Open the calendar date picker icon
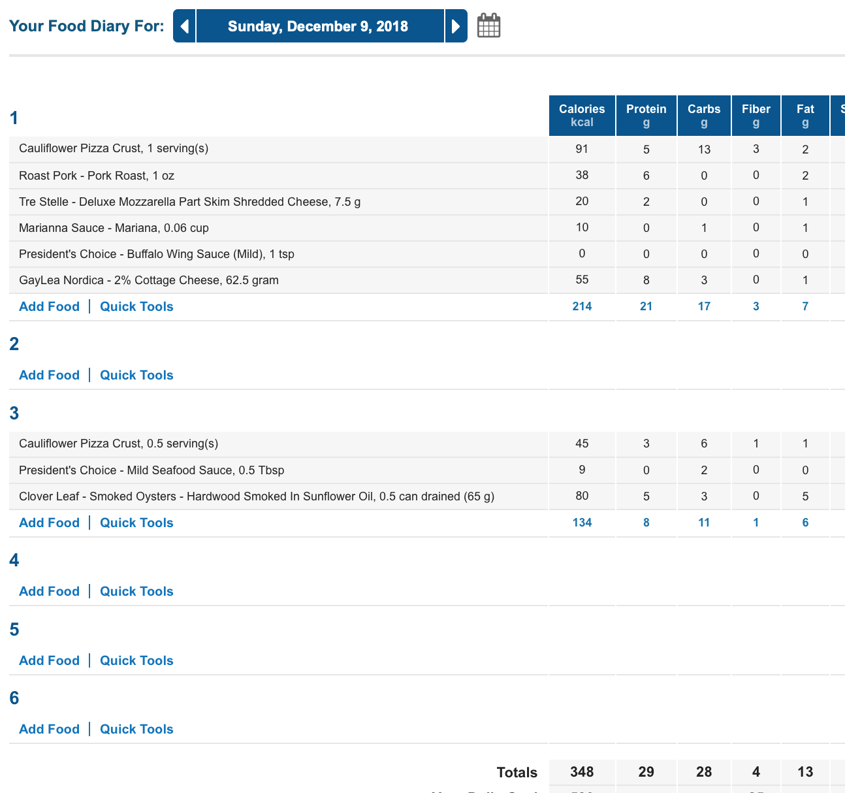 pos(488,25)
